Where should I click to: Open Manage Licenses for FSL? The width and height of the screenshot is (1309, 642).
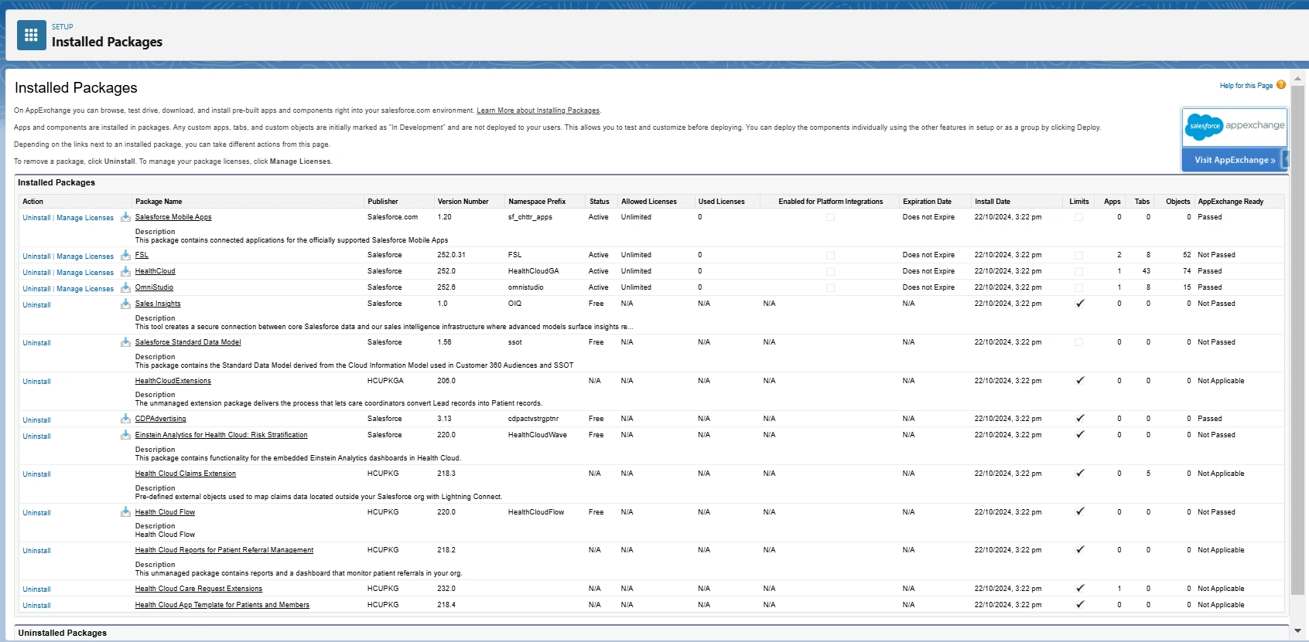click(x=85, y=256)
